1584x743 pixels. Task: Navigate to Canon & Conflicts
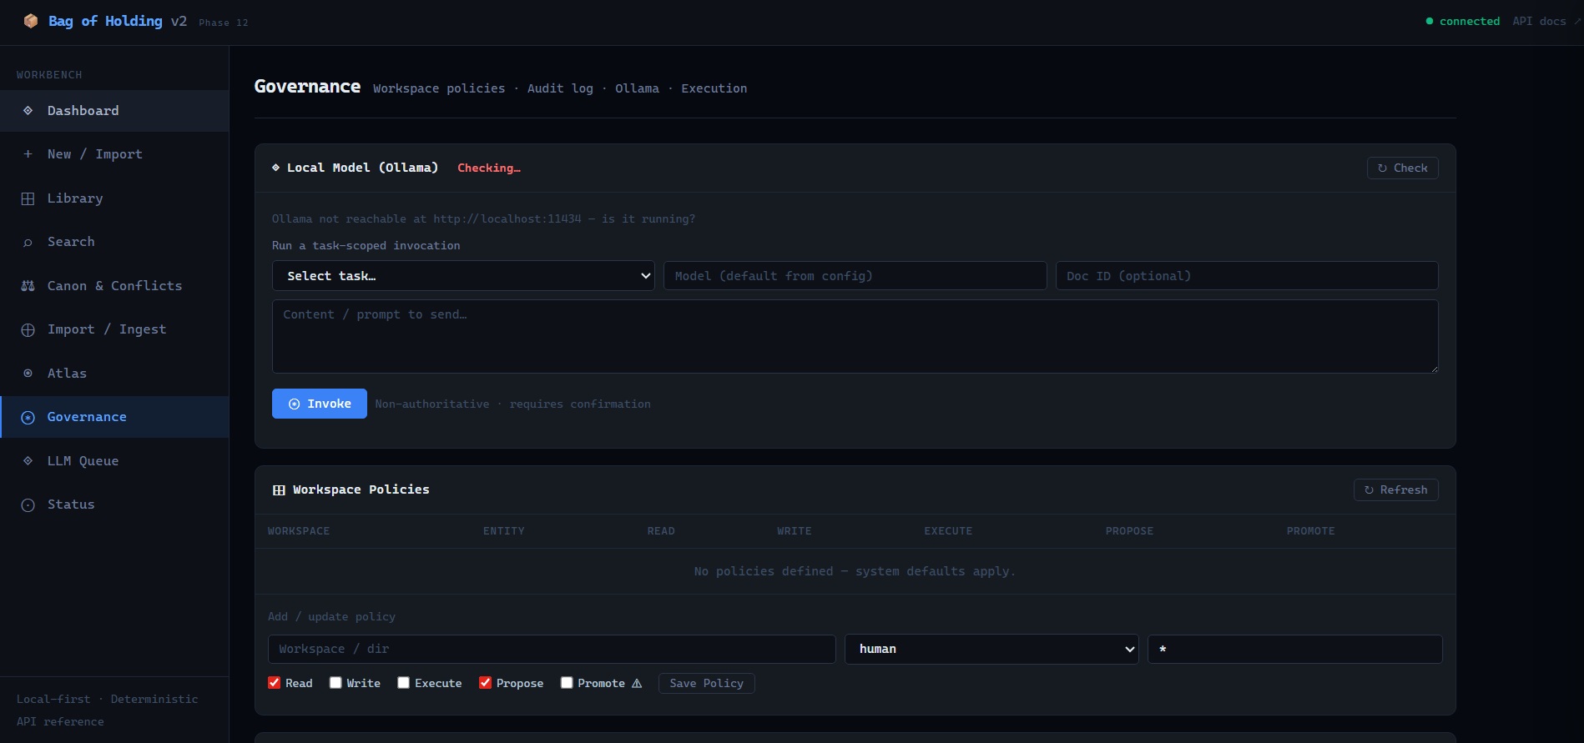pos(114,286)
